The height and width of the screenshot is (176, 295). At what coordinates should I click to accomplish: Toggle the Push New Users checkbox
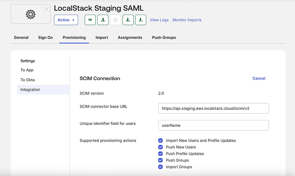pyautogui.click(x=160, y=147)
